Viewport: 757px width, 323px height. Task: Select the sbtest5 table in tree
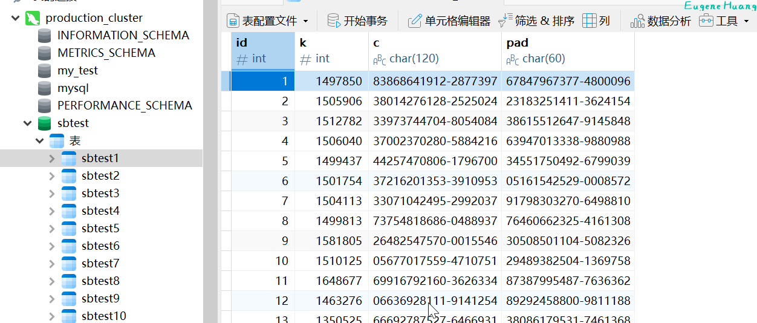tap(100, 229)
